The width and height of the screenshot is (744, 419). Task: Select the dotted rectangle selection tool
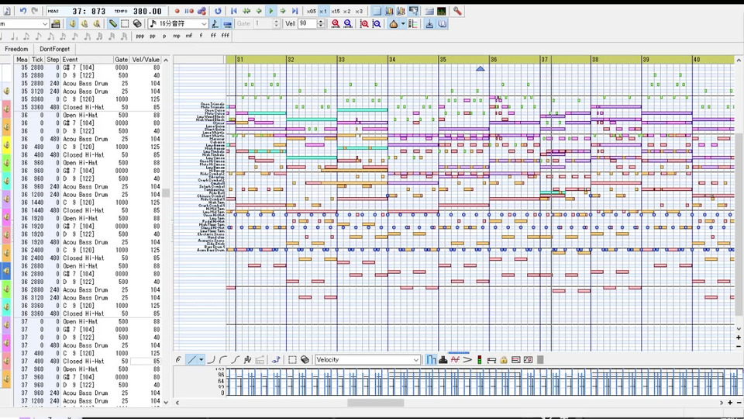(125, 23)
